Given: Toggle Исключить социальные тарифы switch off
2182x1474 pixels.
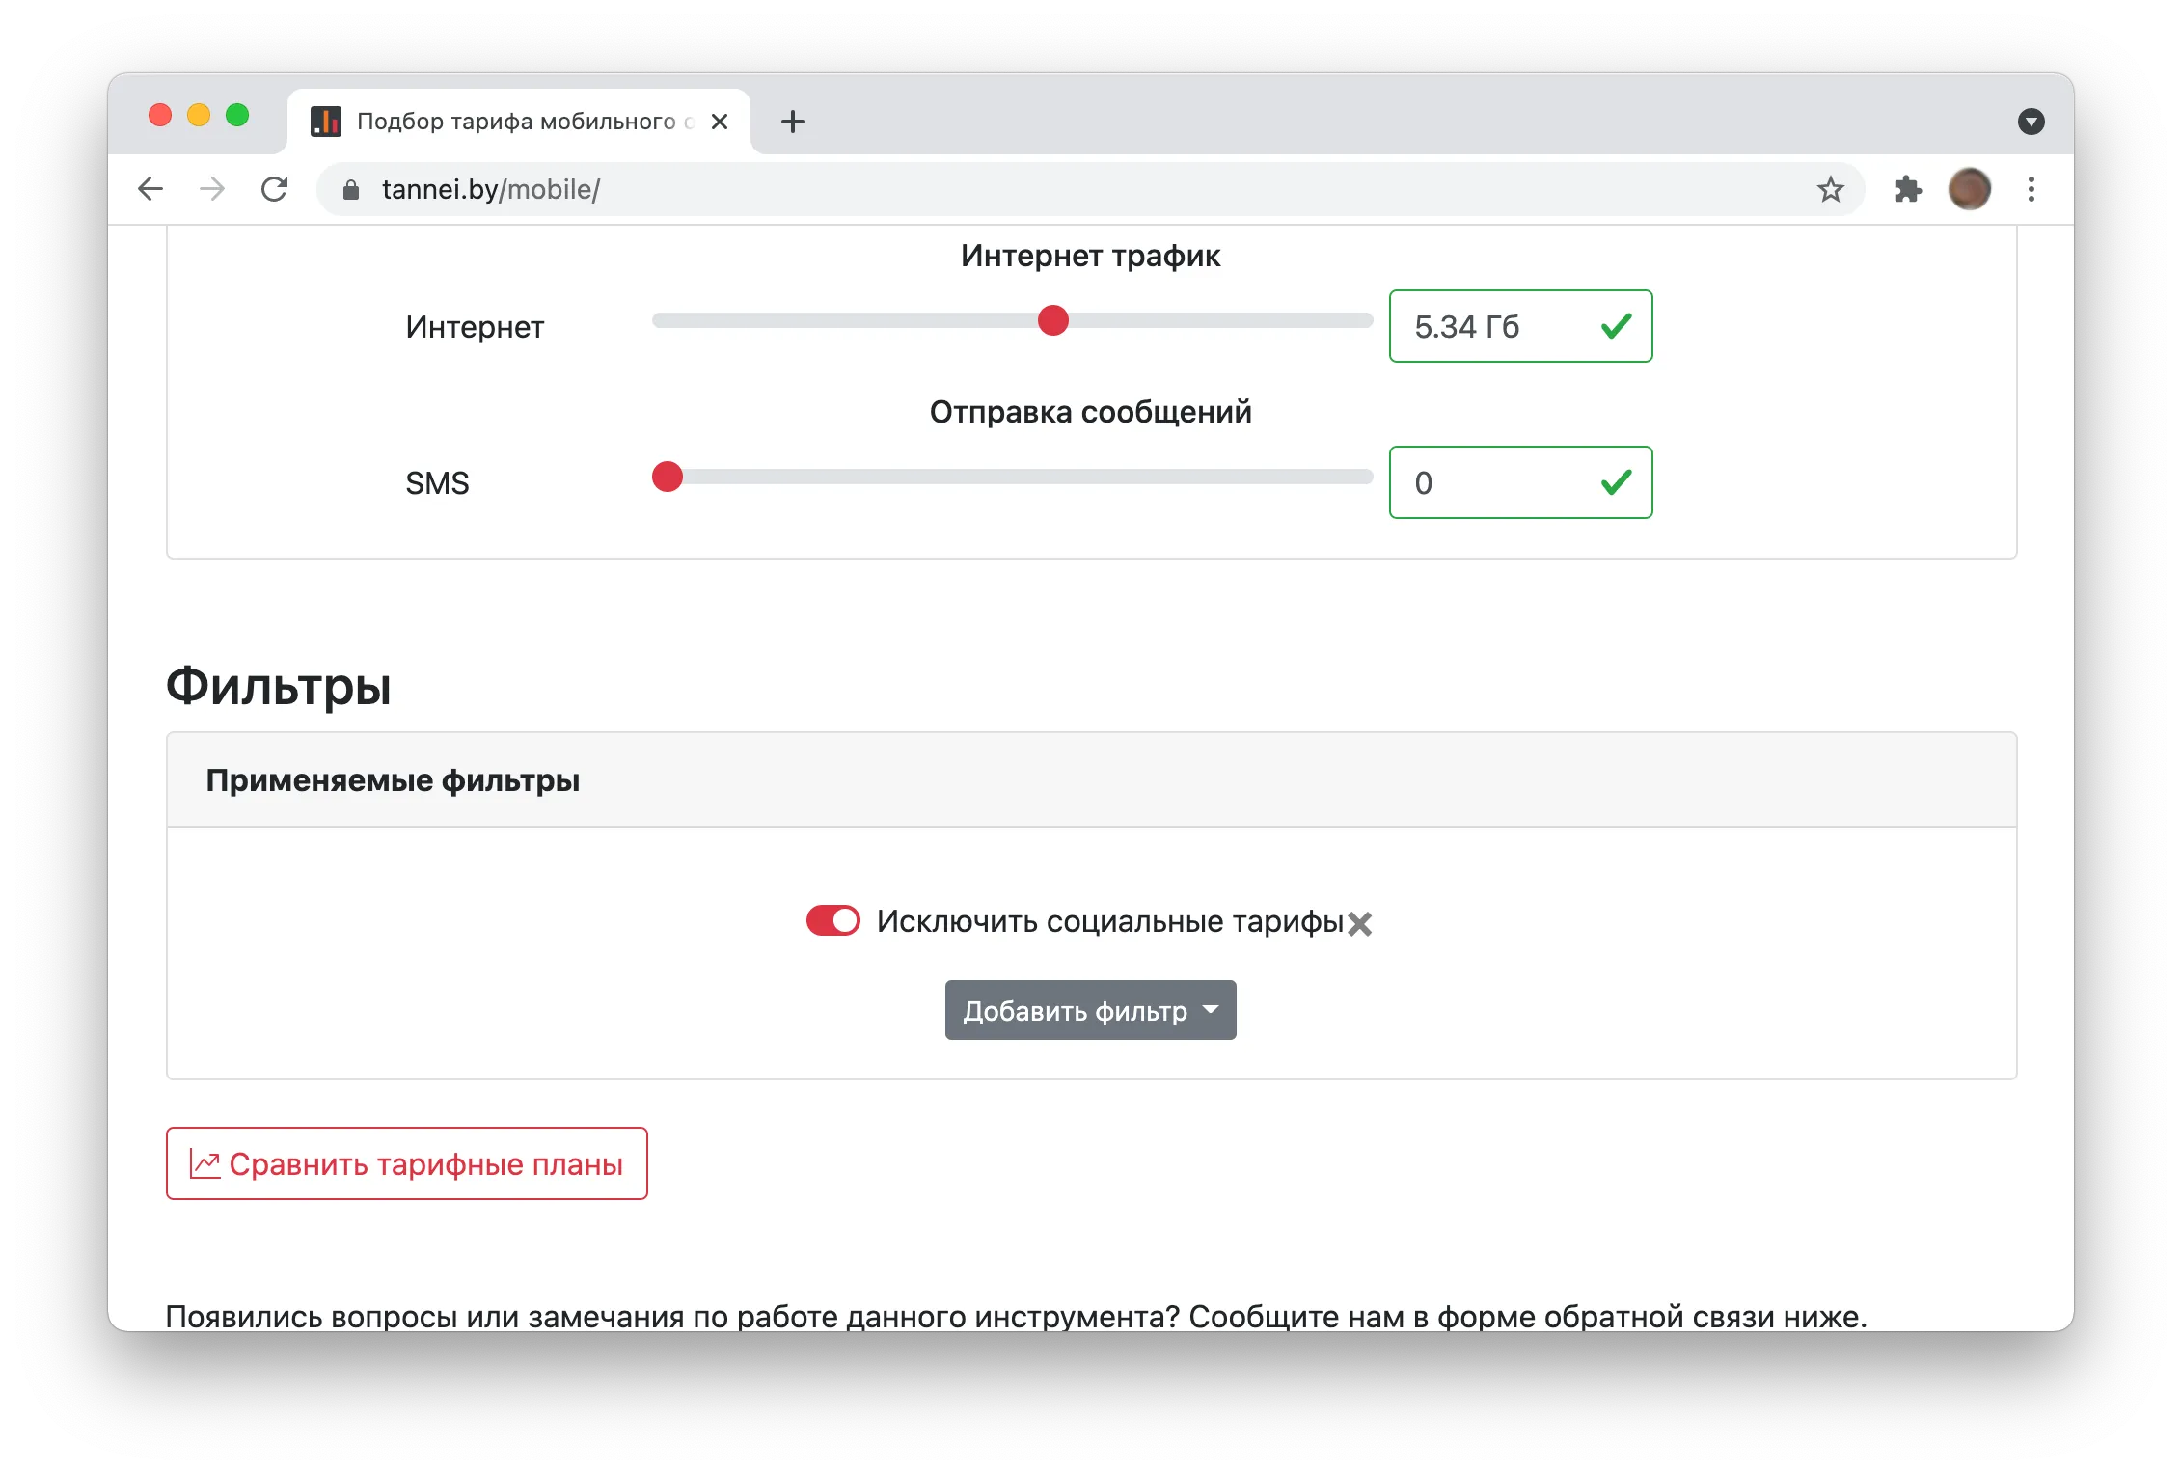Looking at the screenshot, I should tap(833, 920).
